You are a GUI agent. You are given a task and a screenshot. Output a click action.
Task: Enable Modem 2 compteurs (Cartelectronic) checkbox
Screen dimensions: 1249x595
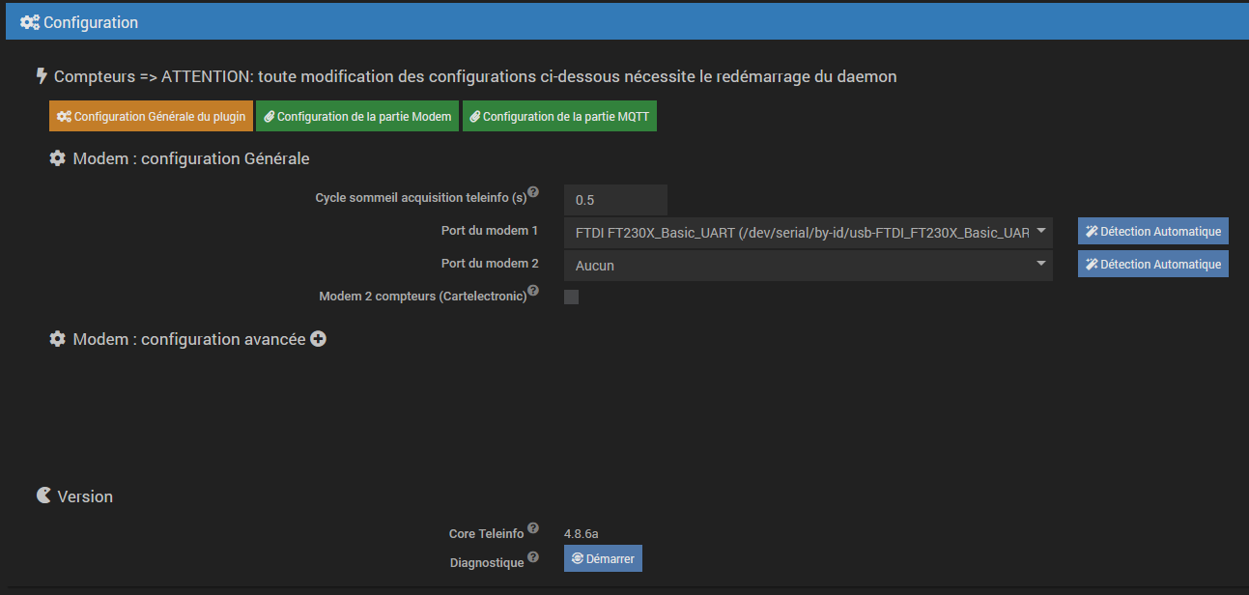pyautogui.click(x=571, y=297)
